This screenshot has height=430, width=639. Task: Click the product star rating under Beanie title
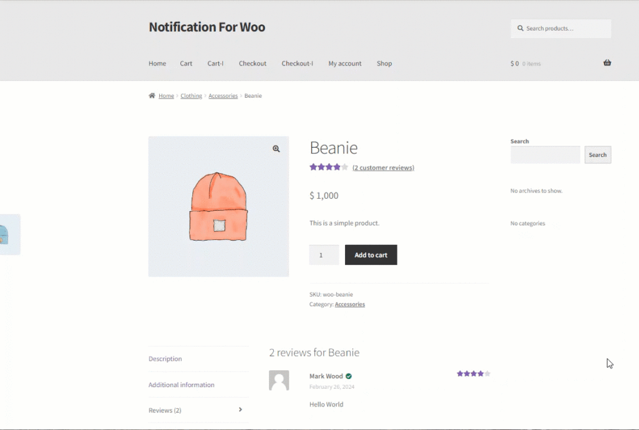pos(328,167)
